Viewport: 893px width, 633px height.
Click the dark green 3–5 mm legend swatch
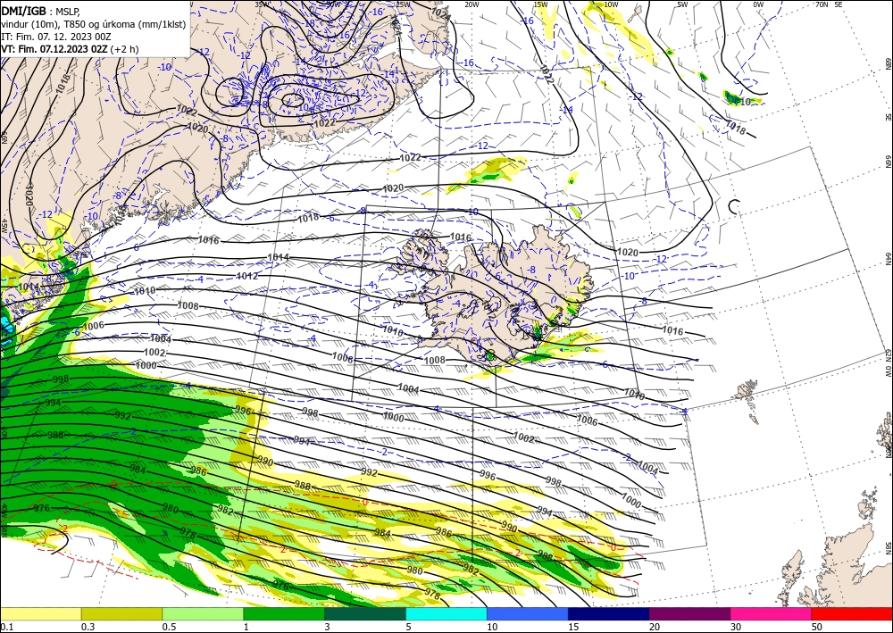coord(365,613)
